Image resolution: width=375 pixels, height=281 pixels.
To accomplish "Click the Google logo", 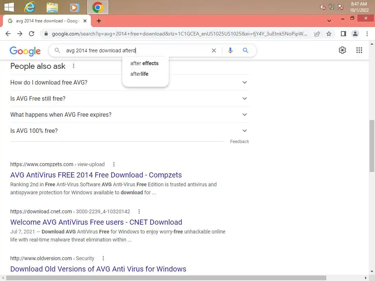I will tap(25, 51).
